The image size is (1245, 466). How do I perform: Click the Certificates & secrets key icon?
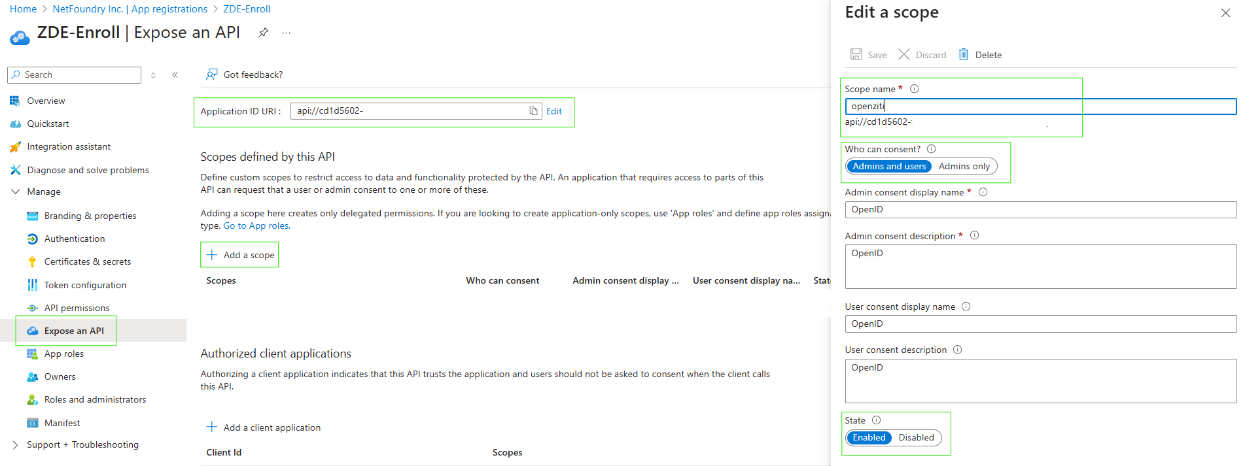(x=32, y=262)
